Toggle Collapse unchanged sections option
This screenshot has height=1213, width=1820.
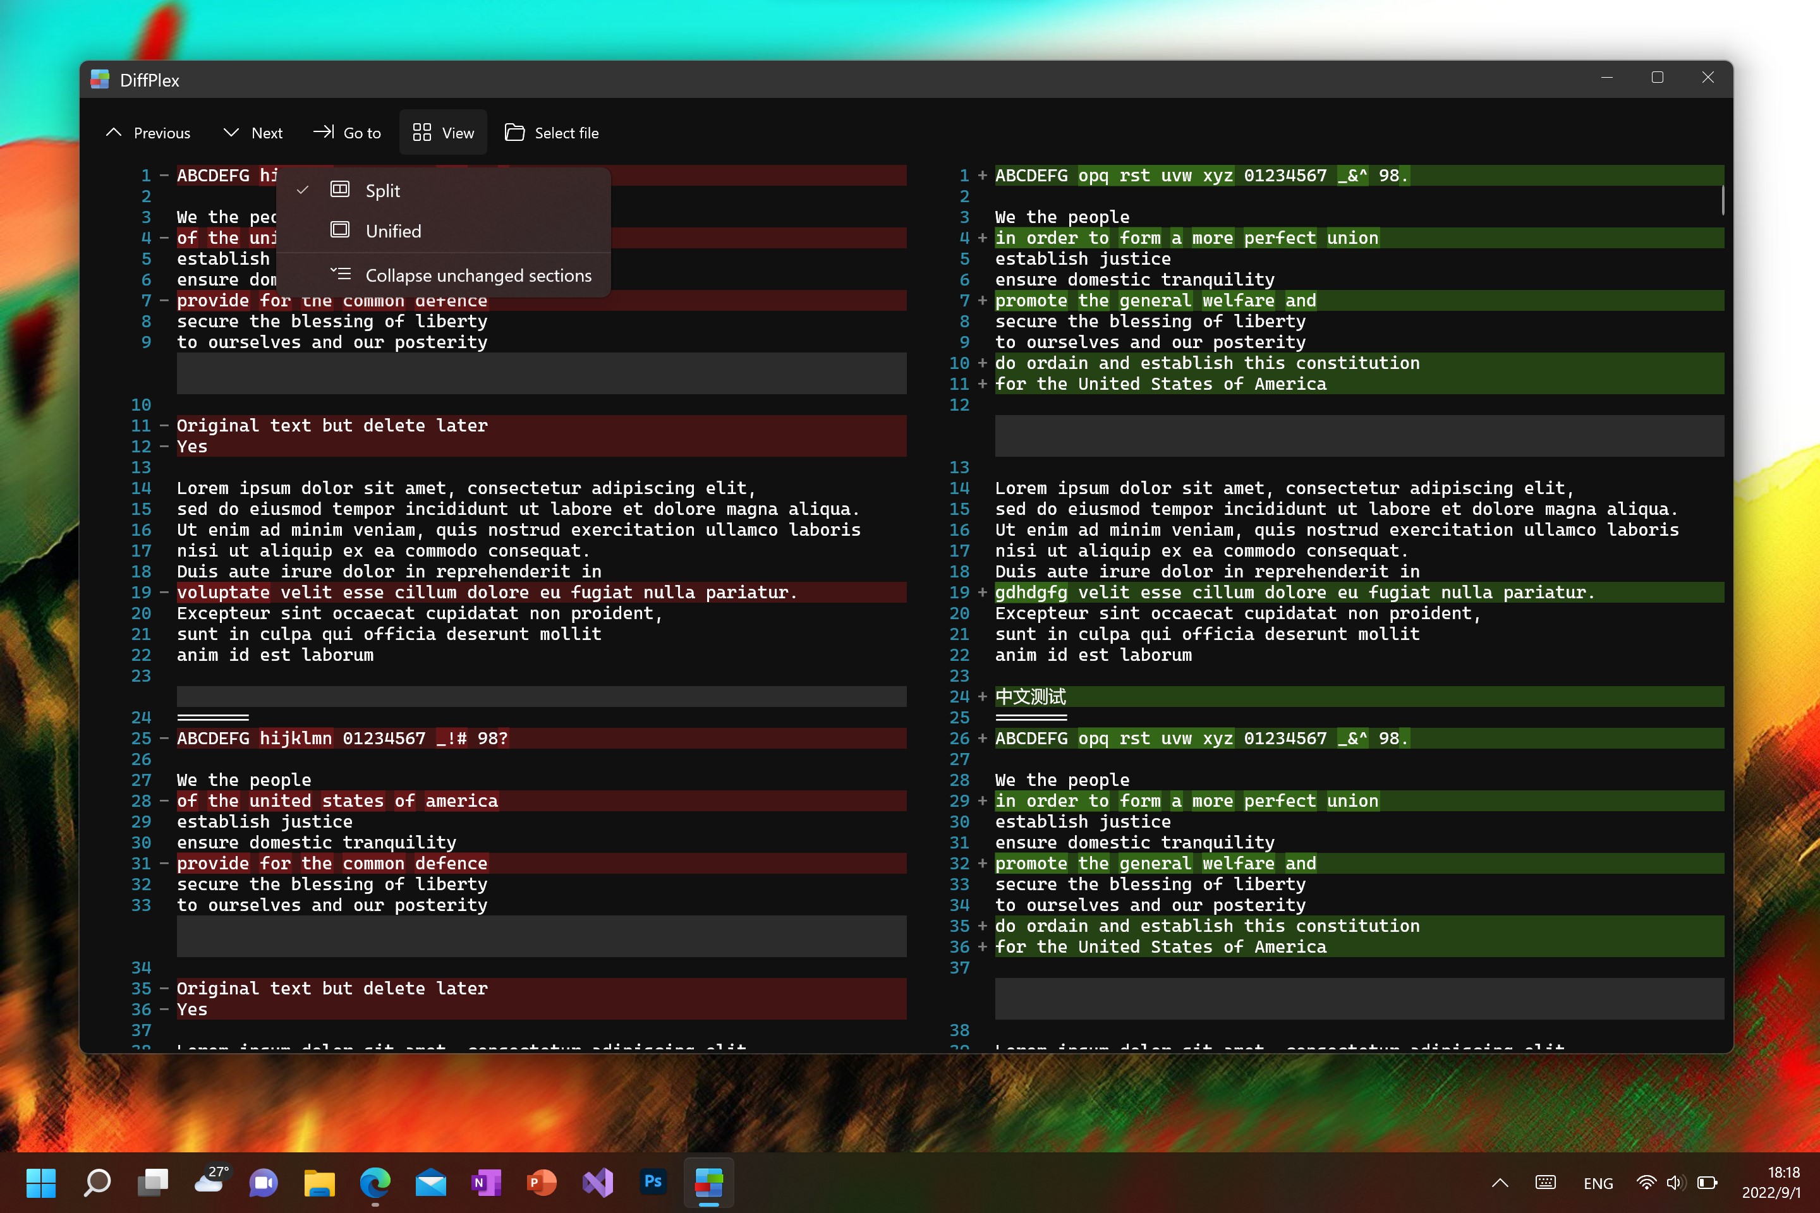pyautogui.click(x=478, y=275)
